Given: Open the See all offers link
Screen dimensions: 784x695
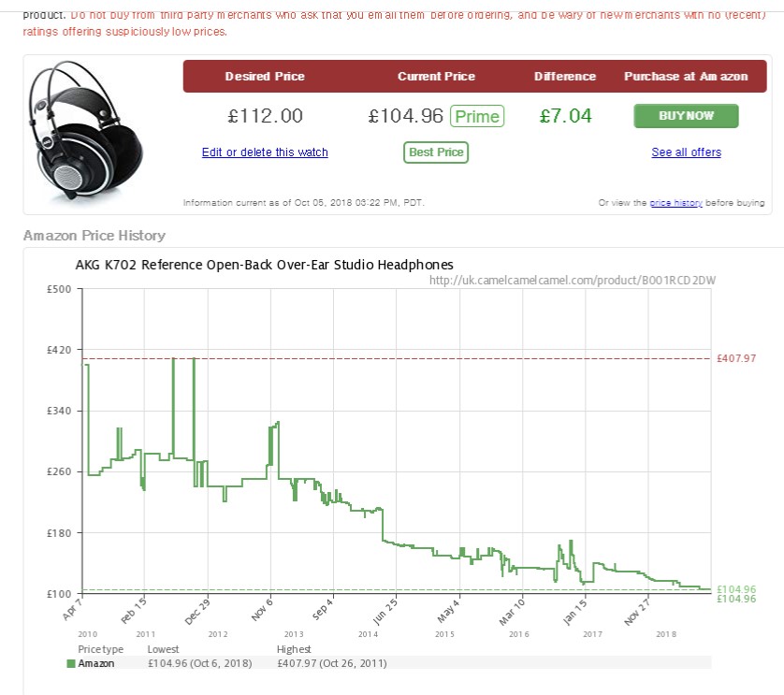Looking at the screenshot, I should tap(686, 152).
